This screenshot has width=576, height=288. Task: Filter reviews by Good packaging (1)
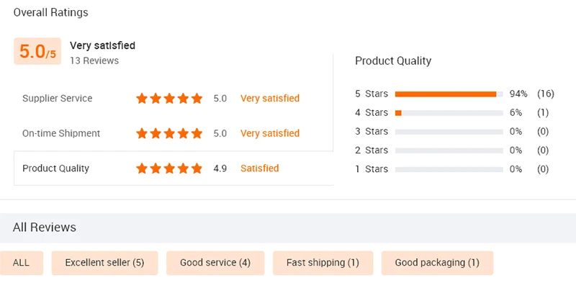tap(437, 263)
